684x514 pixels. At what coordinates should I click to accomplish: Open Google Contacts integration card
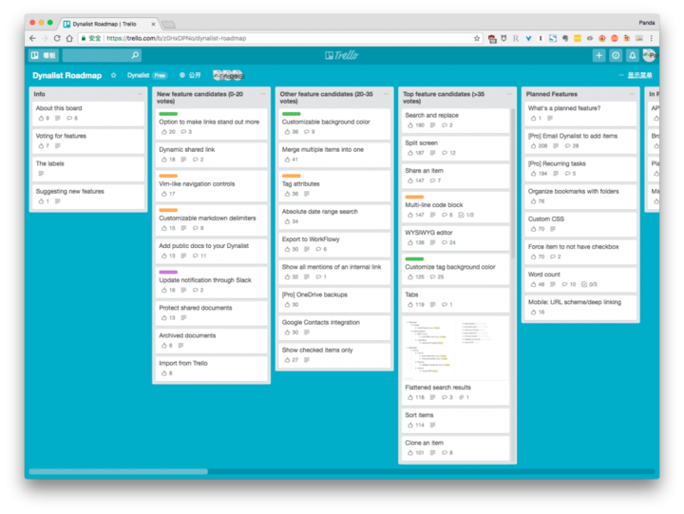click(x=334, y=327)
